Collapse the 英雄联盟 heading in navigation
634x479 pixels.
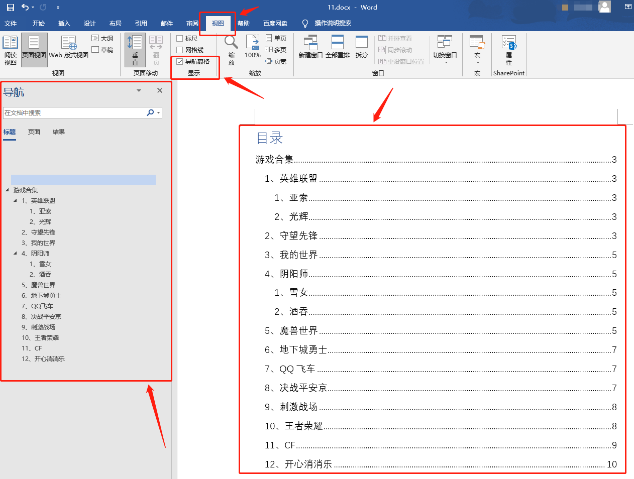(15, 201)
